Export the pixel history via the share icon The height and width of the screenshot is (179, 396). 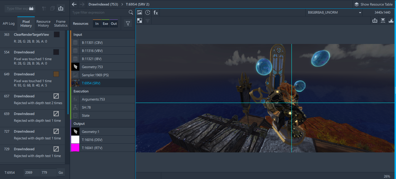pos(61,8)
